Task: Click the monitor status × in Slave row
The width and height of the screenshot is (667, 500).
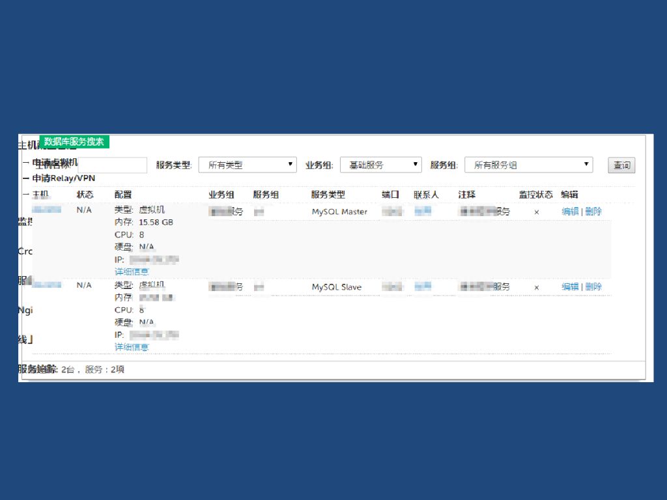Action: [537, 288]
